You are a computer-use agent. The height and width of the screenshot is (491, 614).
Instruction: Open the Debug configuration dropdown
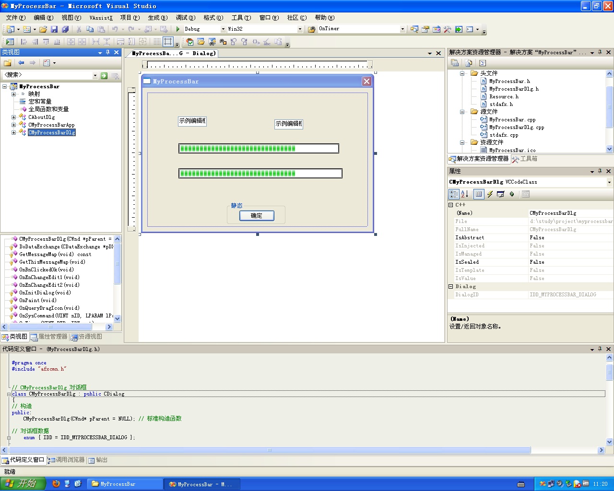(223, 29)
